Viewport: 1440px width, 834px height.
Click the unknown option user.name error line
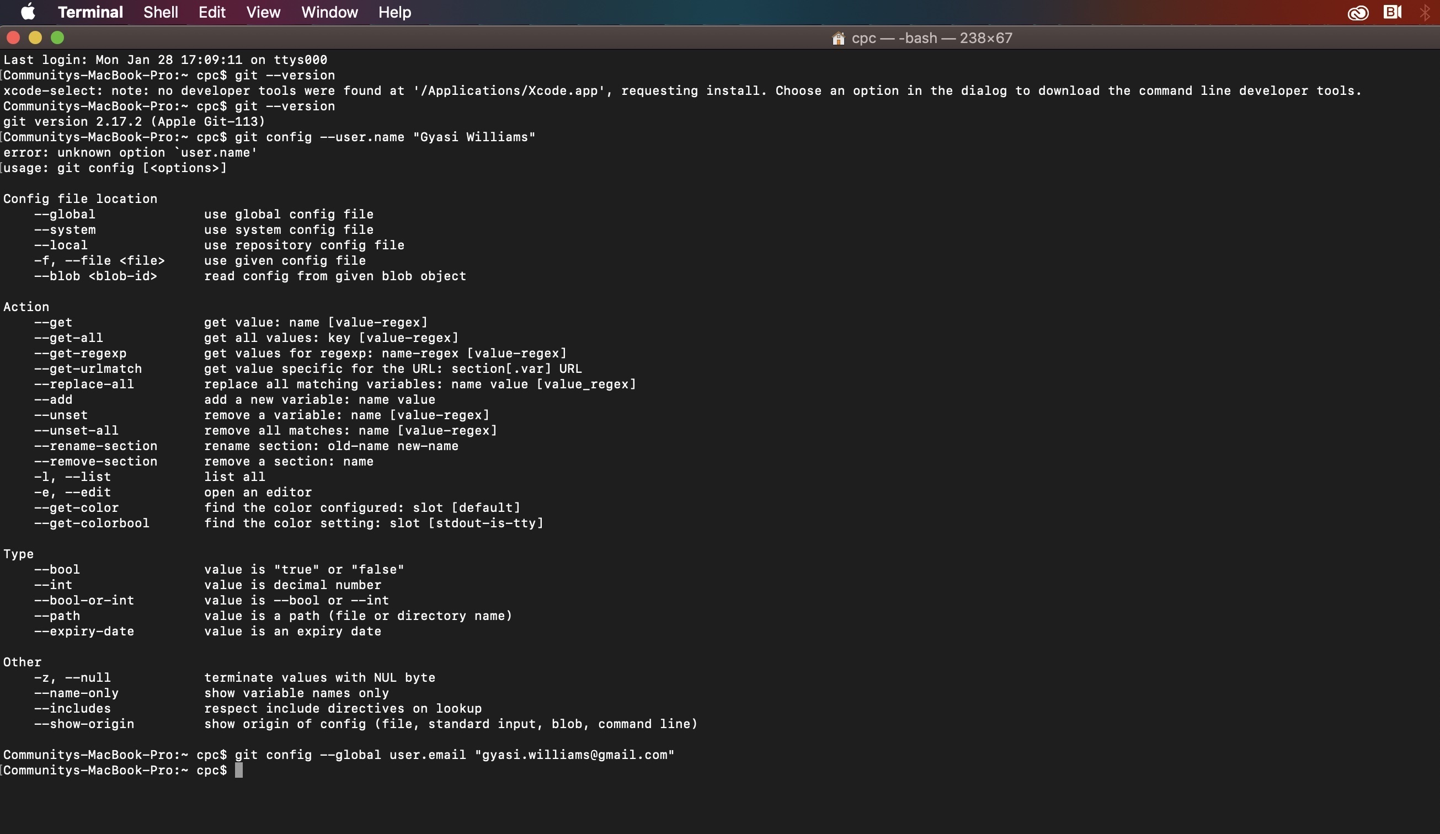[128, 152]
